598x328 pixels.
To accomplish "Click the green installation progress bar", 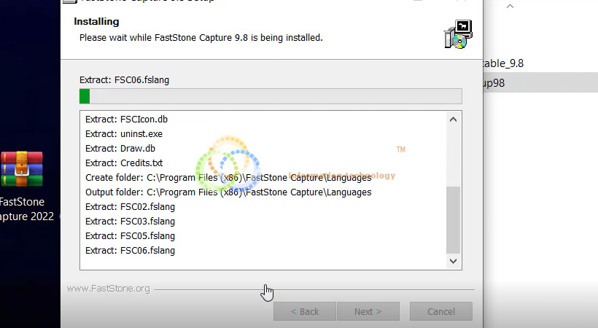I will tap(271, 96).
